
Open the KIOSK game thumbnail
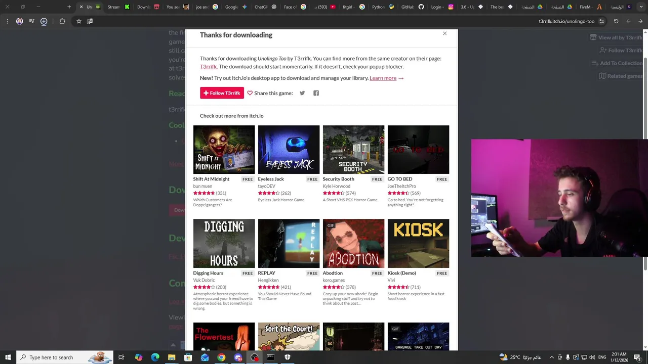418,243
